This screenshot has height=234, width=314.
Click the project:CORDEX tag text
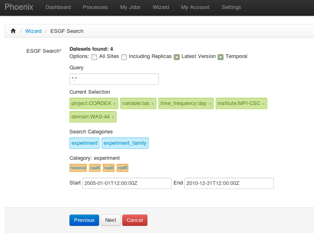tap(91, 103)
